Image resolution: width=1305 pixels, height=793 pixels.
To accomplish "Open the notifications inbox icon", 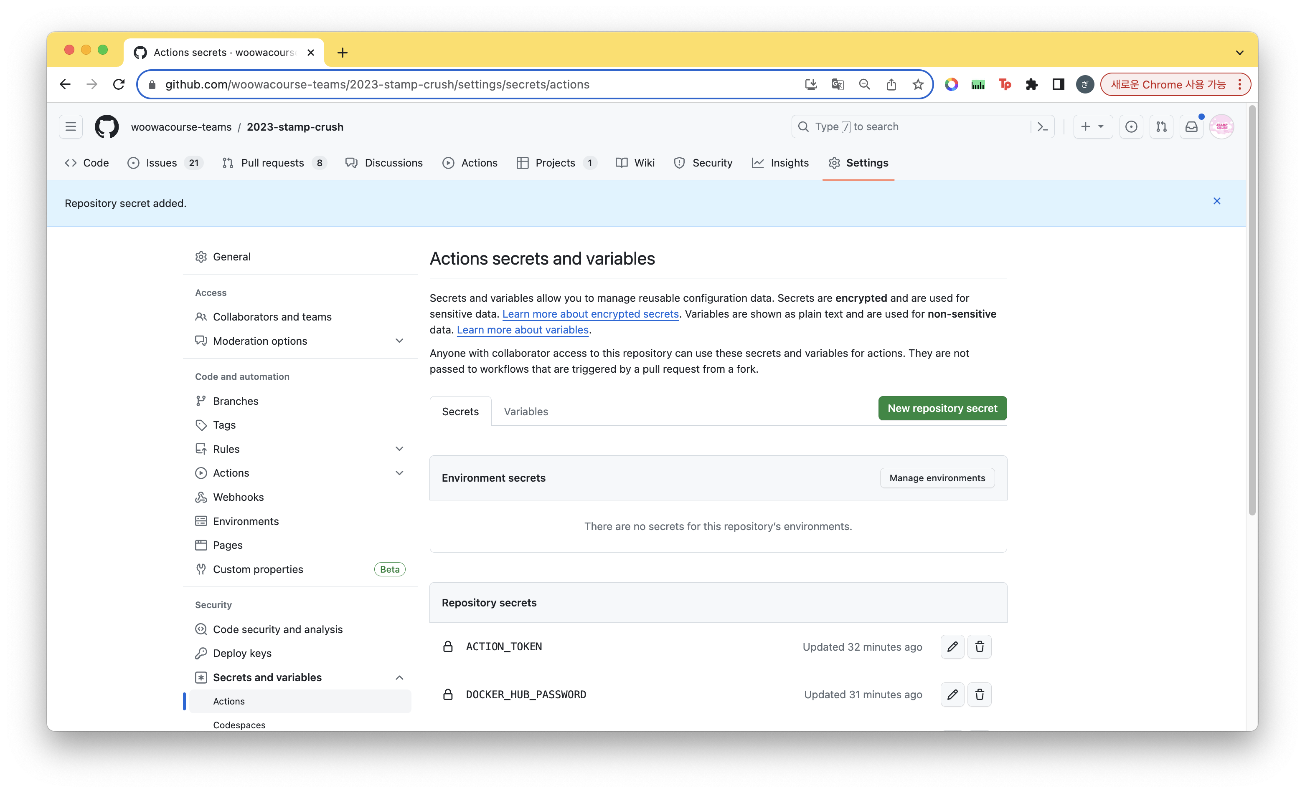I will tap(1191, 126).
